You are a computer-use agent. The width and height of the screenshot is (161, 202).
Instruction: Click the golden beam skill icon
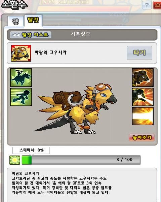[143, 116]
